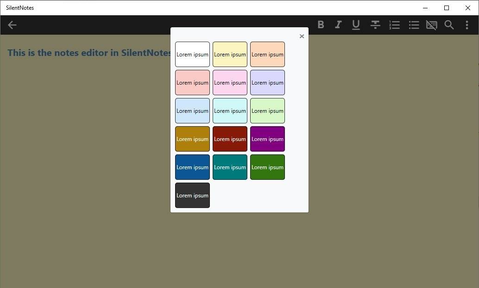Image resolution: width=479 pixels, height=288 pixels.
Task: Select the teal note color swatch
Action: pyautogui.click(x=230, y=167)
